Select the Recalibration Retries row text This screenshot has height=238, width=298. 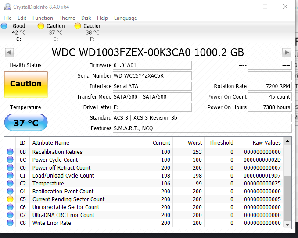click(57, 152)
